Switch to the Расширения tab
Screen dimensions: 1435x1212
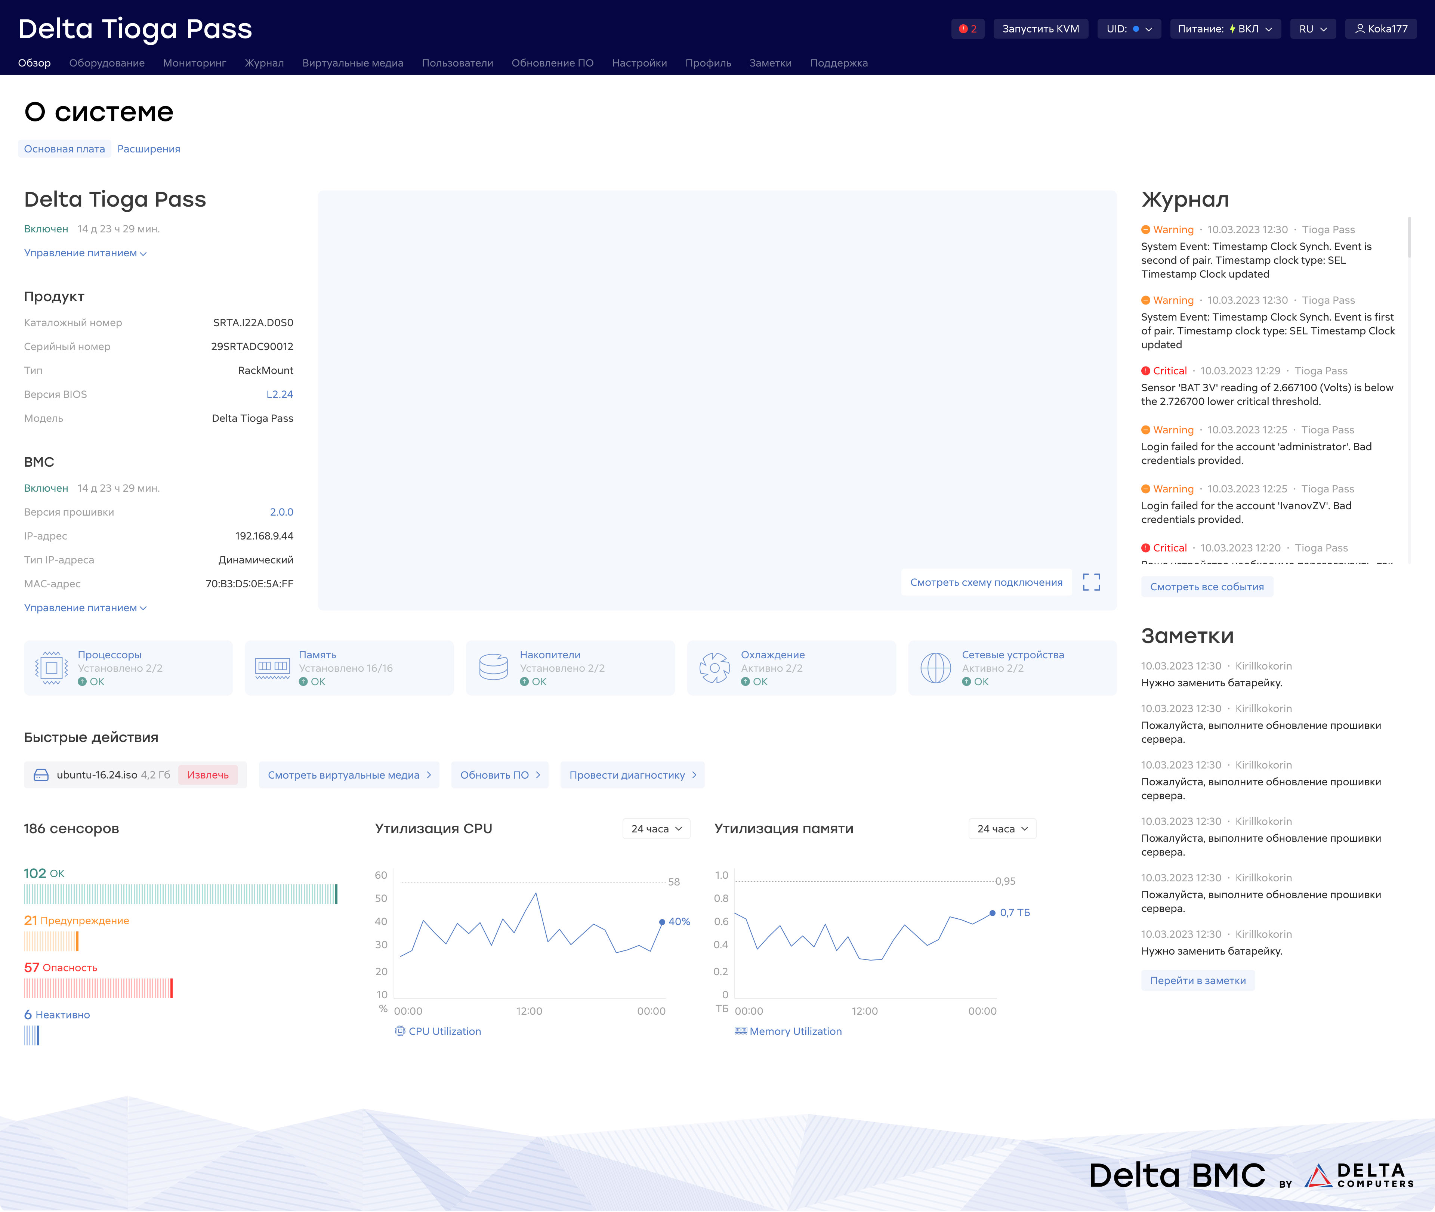148,149
